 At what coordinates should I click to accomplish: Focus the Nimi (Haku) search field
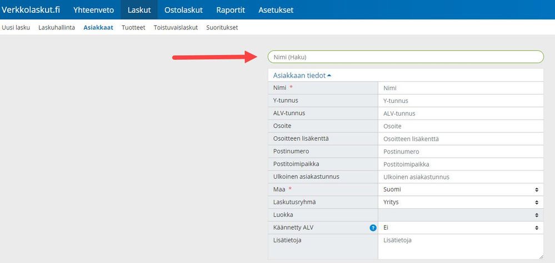click(406, 57)
